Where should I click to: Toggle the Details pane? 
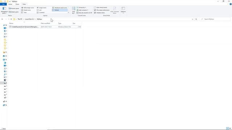(x=13, y=12)
